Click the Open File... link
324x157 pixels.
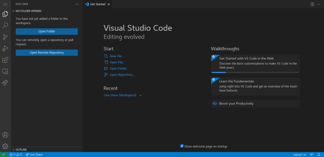(x=117, y=62)
